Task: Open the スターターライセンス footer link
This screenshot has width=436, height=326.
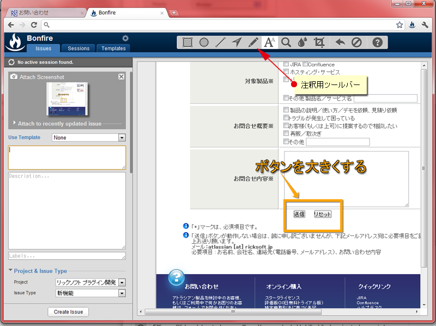Action: (x=282, y=298)
